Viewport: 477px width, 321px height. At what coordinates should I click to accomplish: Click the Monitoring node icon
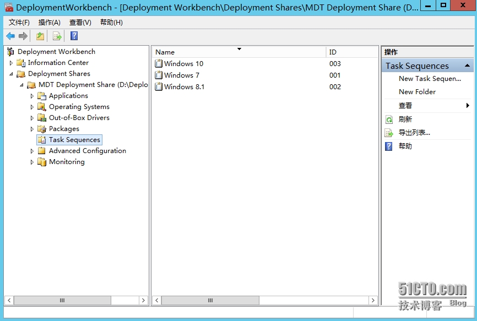pos(42,162)
